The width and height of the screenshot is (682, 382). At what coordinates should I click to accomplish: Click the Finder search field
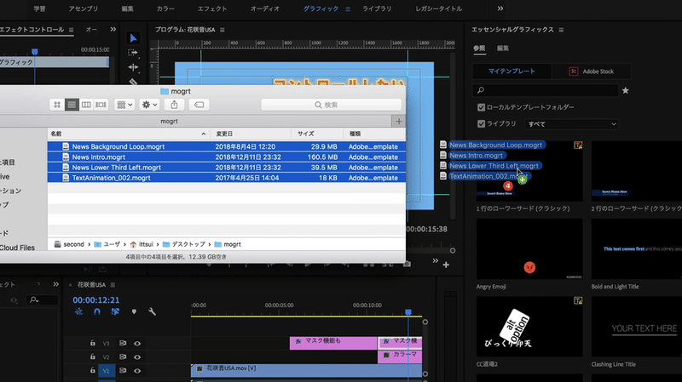[x=331, y=105]
